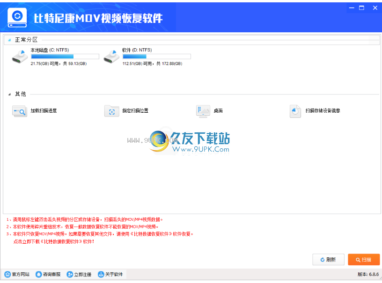The height and width of the screenshot is (283, 382).
Task: Click the version 6.8.6 status text
Action: pyautogui.click(x=368, y=274)
